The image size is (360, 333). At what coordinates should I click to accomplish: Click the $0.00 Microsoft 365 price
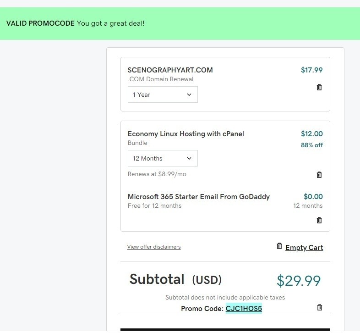coord(313,197)
